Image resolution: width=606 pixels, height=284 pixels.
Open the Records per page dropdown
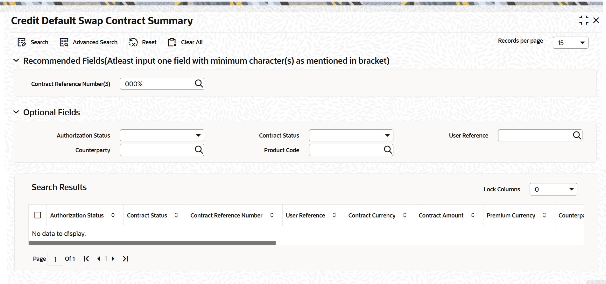571,43
